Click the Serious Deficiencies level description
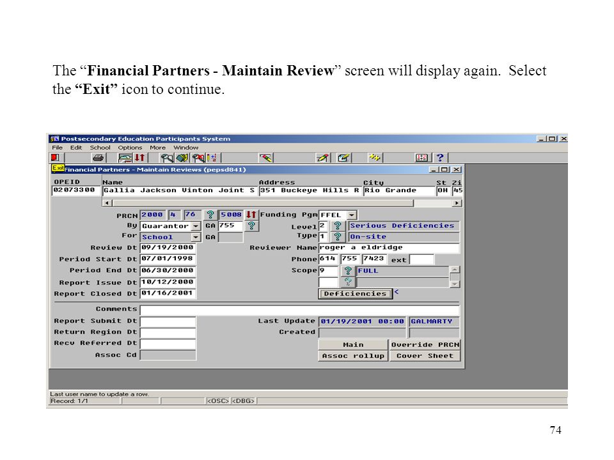This screenshot has width=614, height=460. click(404, 226)
